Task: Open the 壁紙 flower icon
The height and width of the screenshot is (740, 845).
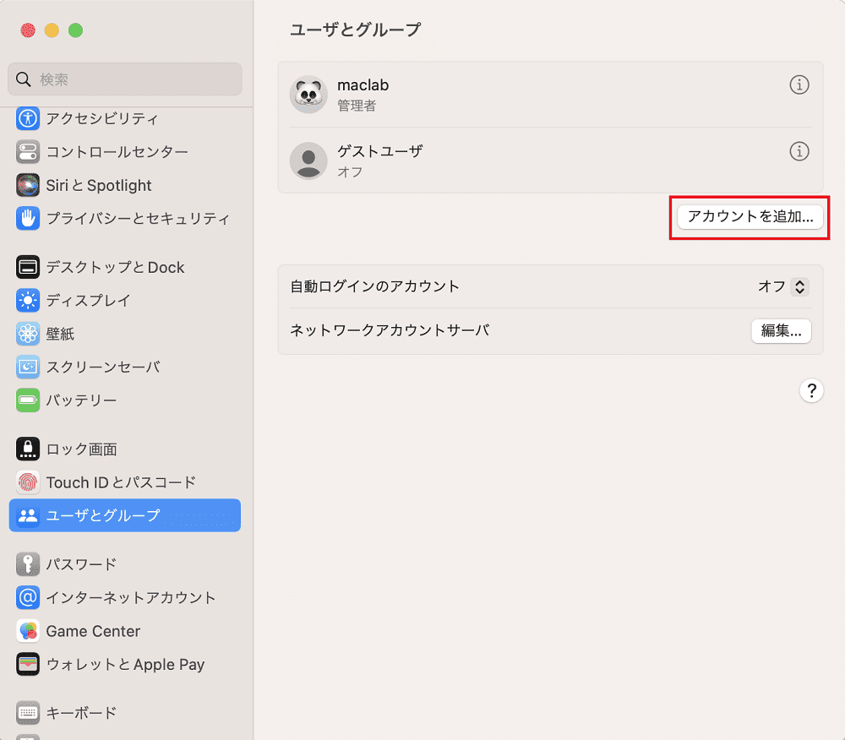Action: pos(28,334)
